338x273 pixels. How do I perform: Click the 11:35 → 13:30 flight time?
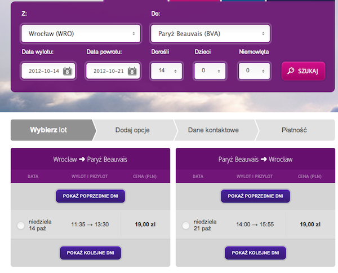click(90, 224)
